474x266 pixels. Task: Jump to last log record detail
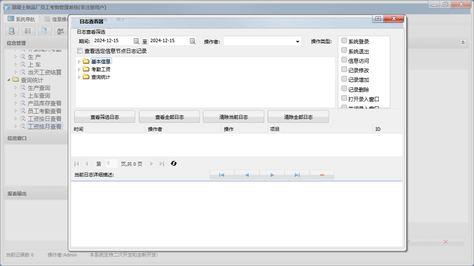click(x=297, y=175)
